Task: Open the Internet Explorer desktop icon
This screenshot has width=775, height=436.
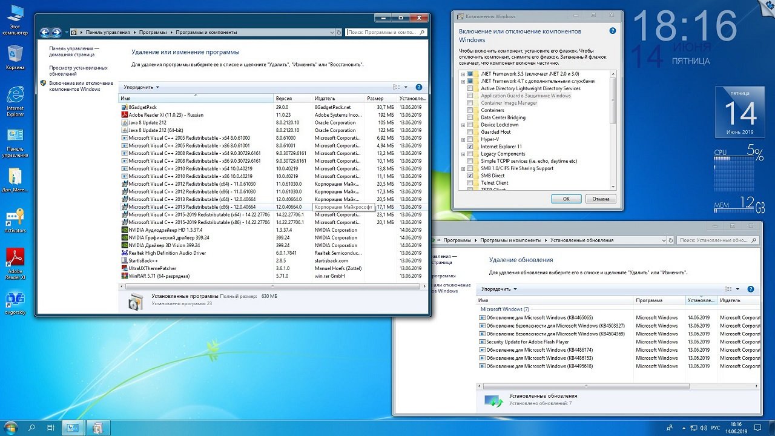Action: click(x=15, y=97)
